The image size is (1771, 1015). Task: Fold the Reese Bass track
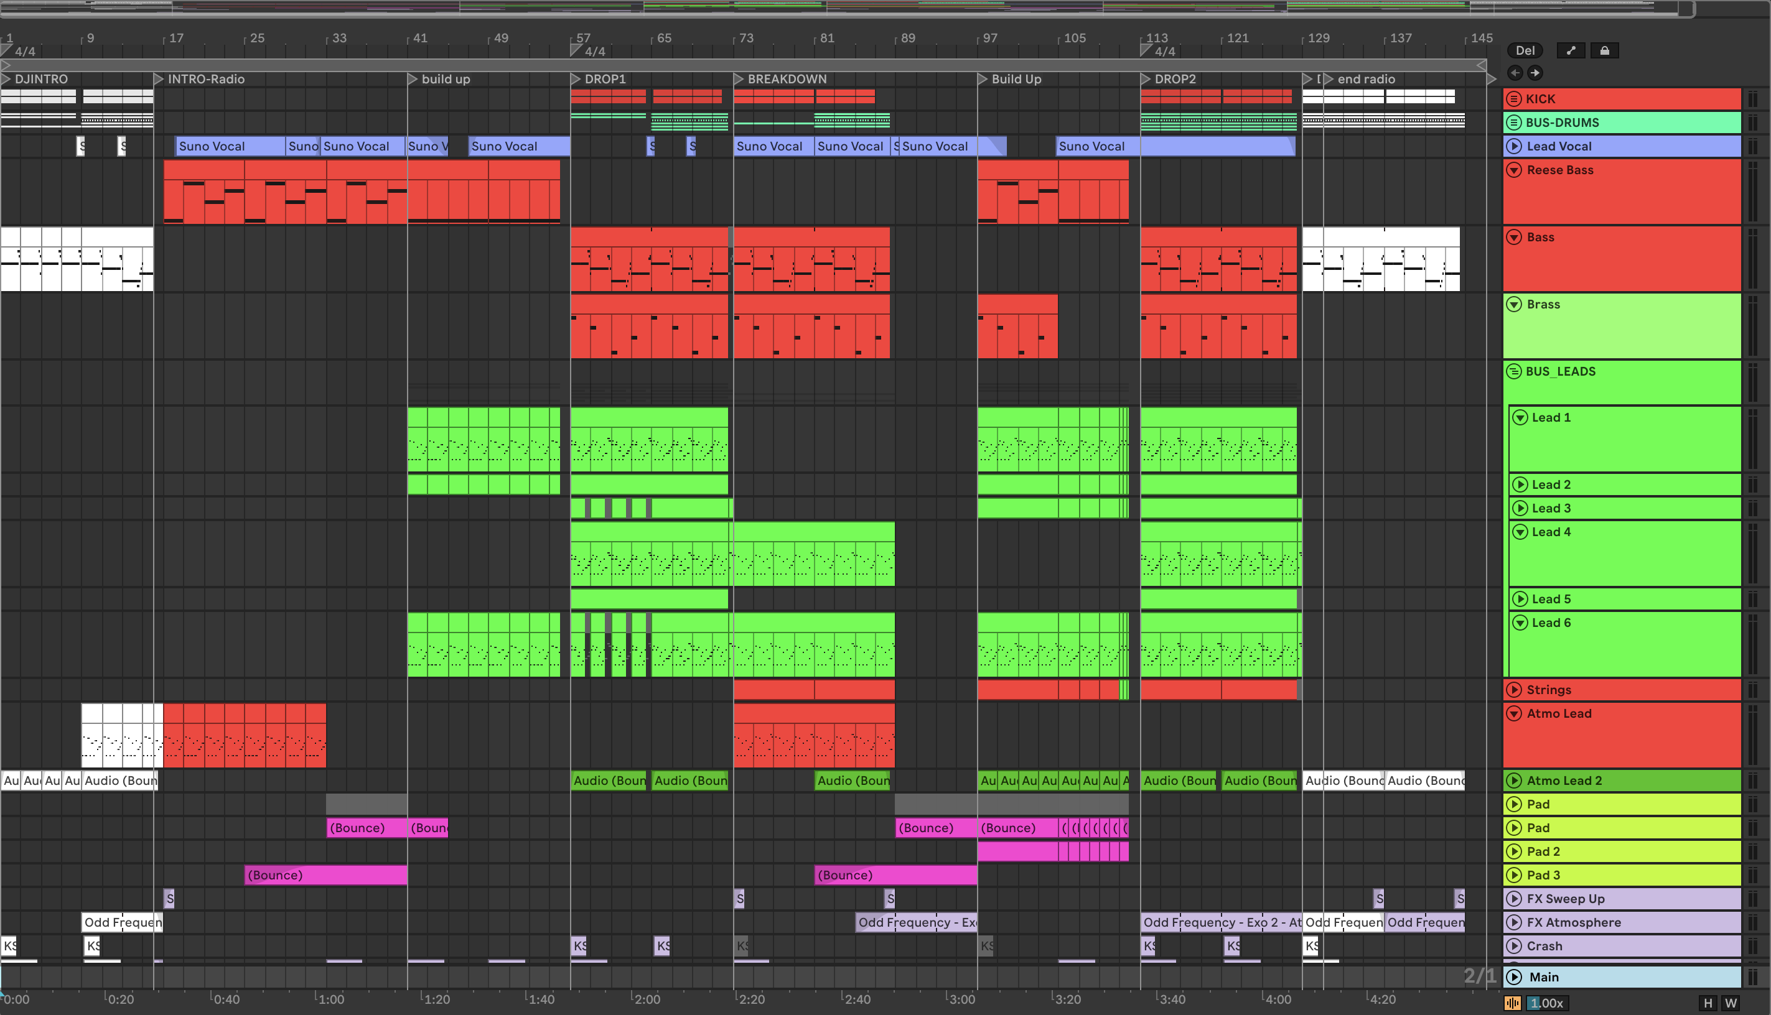pos(1513,169)
